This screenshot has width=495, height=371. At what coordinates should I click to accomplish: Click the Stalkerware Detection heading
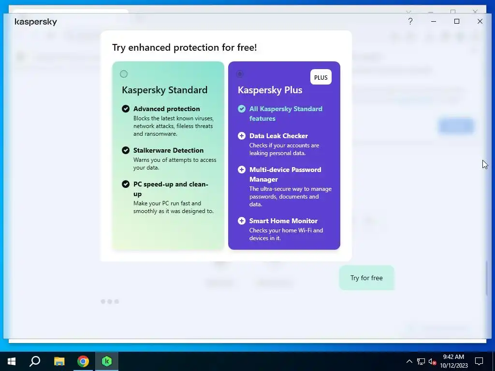tap(168, 150)
